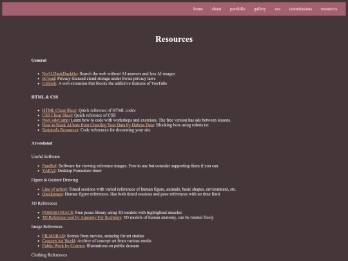Open the Unhook extension link
Screen dimensions: 348x261
49,83
